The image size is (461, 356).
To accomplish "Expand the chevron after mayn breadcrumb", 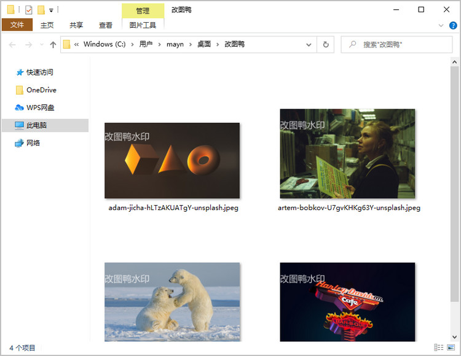I will [x=191, y=45].
